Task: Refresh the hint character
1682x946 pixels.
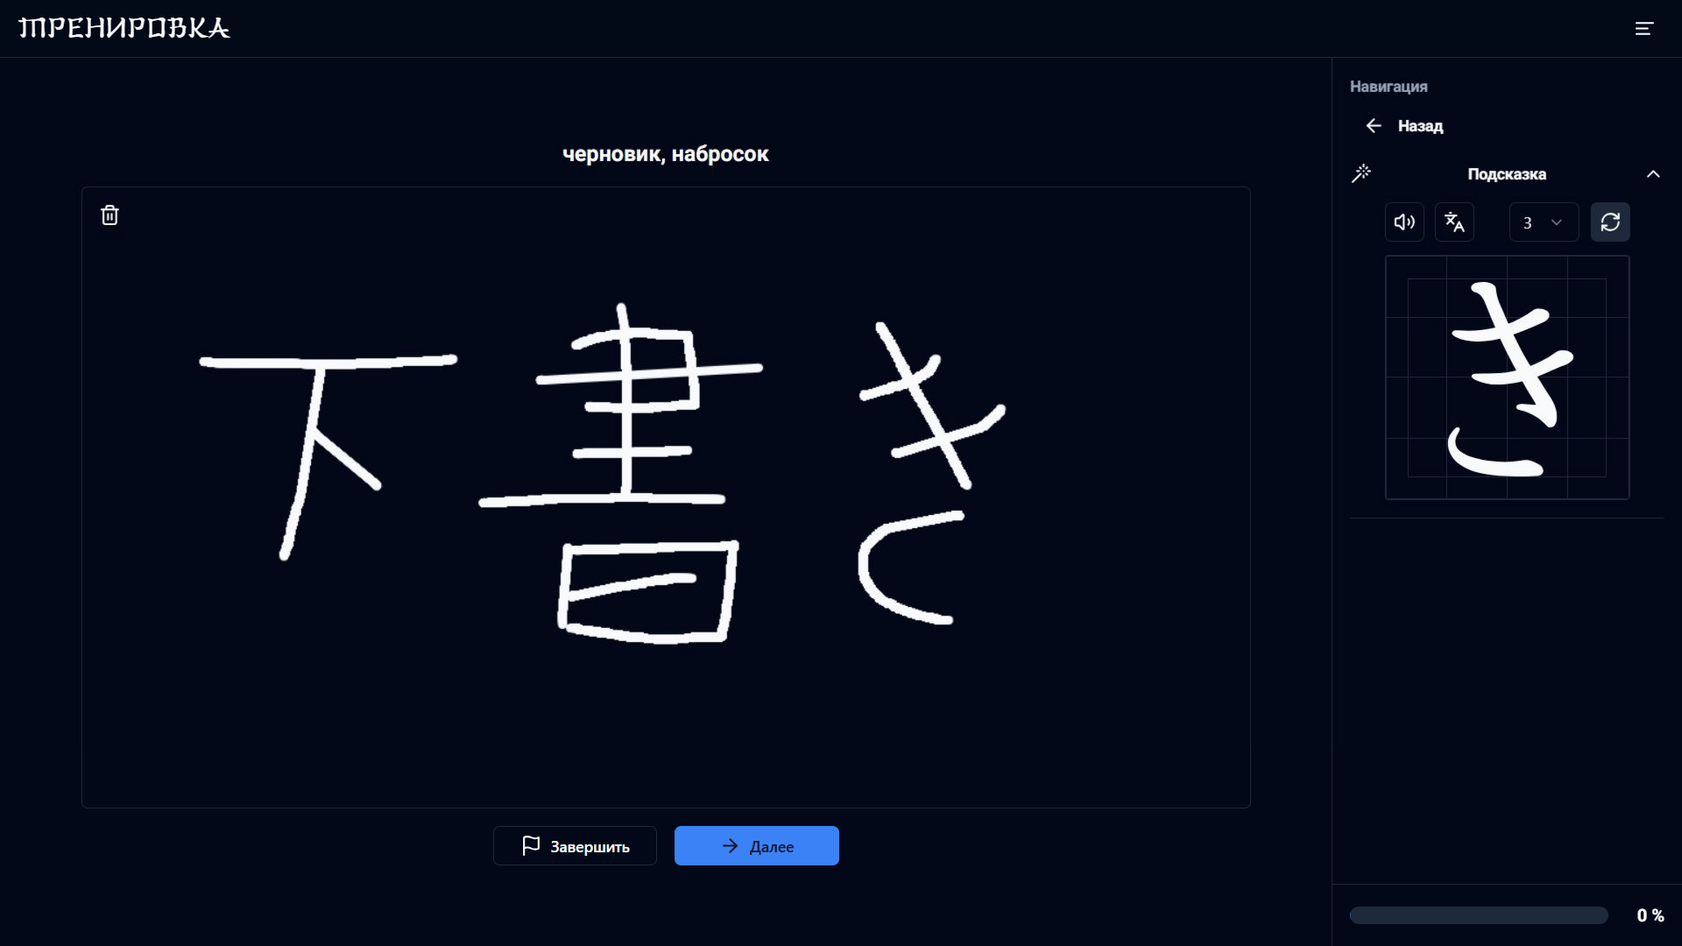Action: tap(1611, 222)
